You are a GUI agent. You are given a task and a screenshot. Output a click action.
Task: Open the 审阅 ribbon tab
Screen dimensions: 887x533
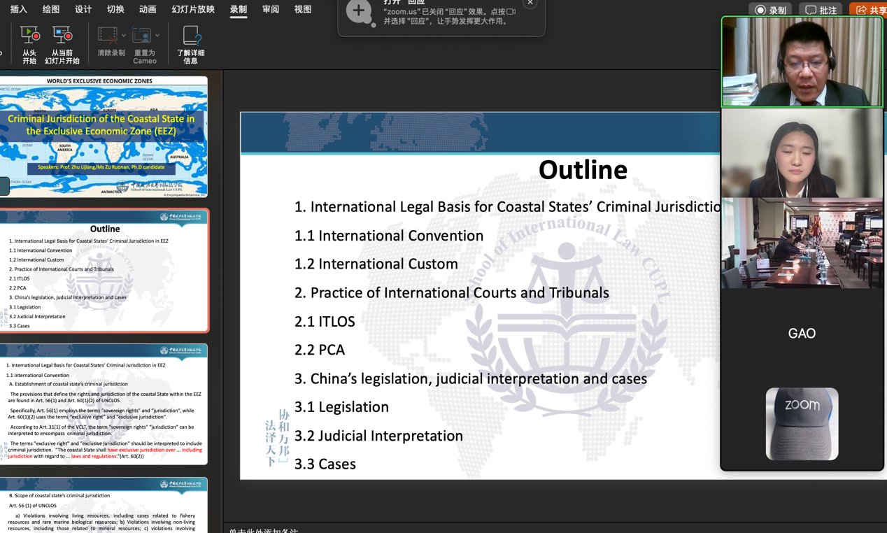click(x=271, y=9)
